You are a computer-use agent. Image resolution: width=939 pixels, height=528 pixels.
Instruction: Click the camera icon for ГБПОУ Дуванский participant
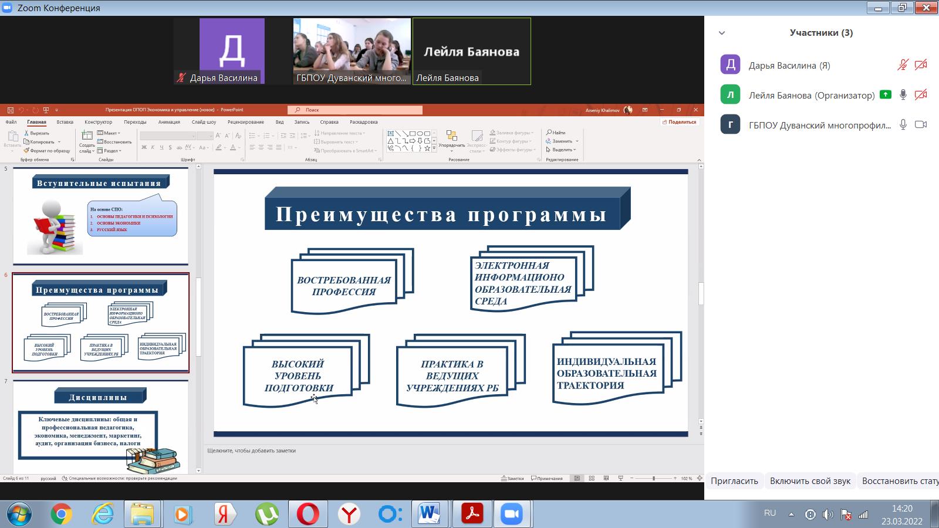[x=921, y=124]
